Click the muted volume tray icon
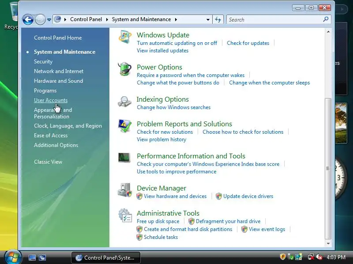 coord(319,257)
